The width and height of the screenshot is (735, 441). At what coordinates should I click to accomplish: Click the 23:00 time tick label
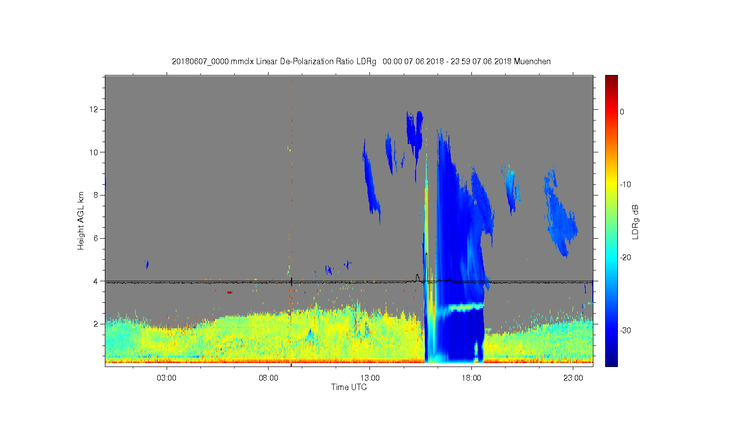click(x=573, y=378)
